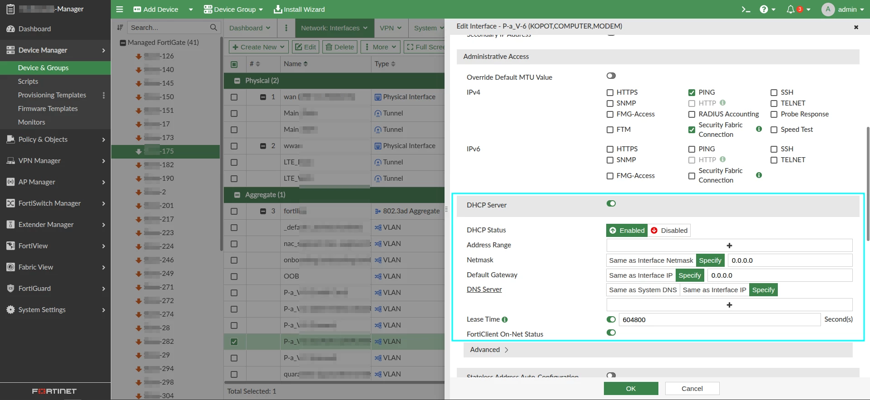Click info icon for IPv4 Security Fabric Connection
This screenshot has width=870, height=400.
tap(759, 129)
